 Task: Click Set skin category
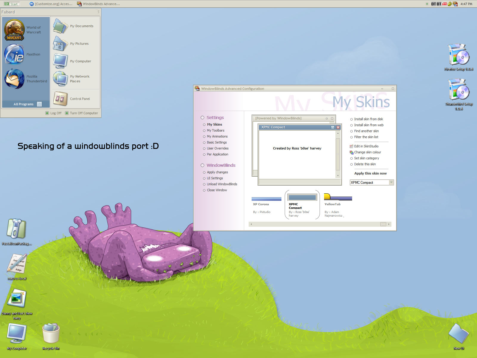[x=366, y=158]
